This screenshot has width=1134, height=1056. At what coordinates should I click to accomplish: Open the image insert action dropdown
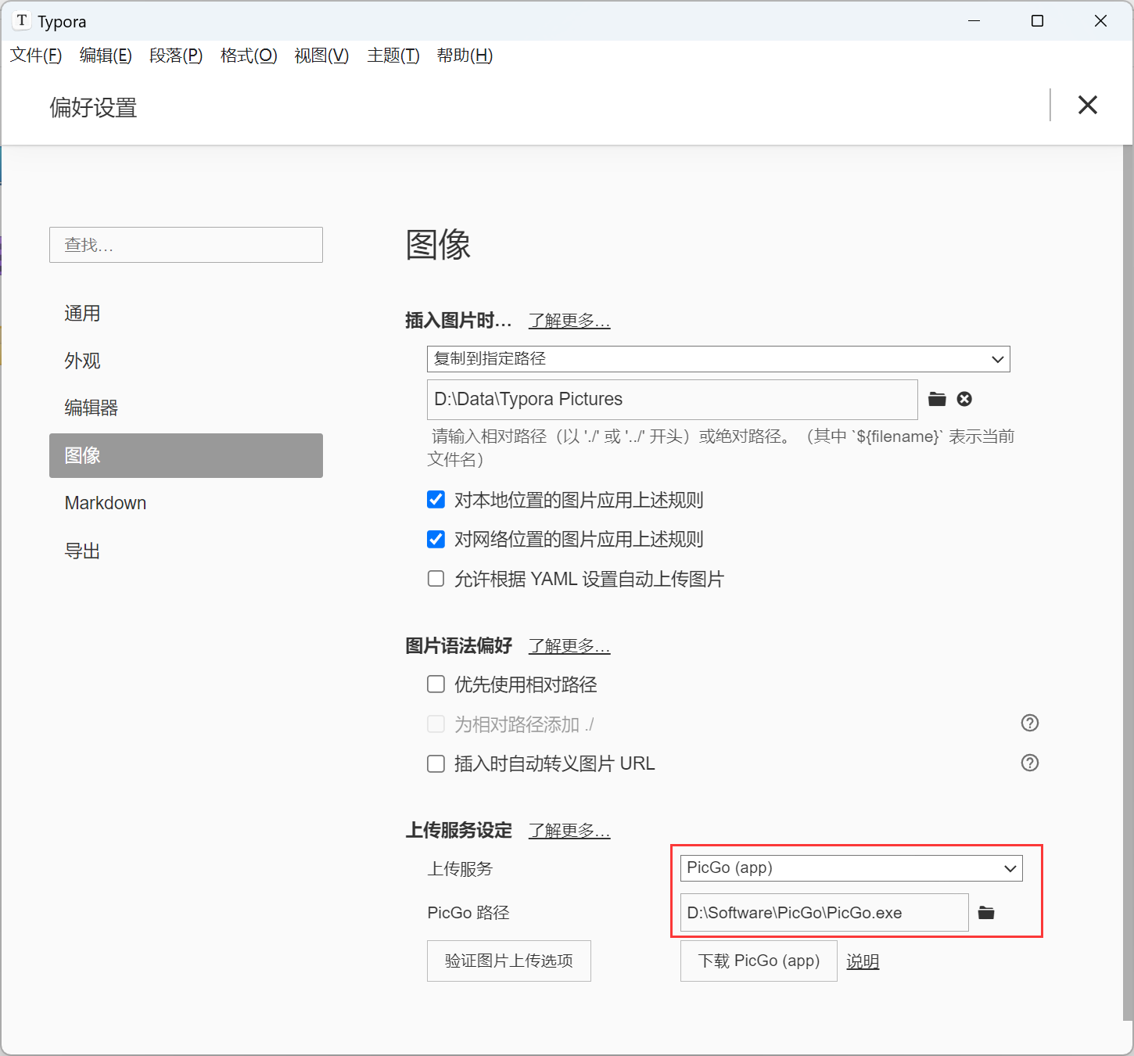[718, 359]
